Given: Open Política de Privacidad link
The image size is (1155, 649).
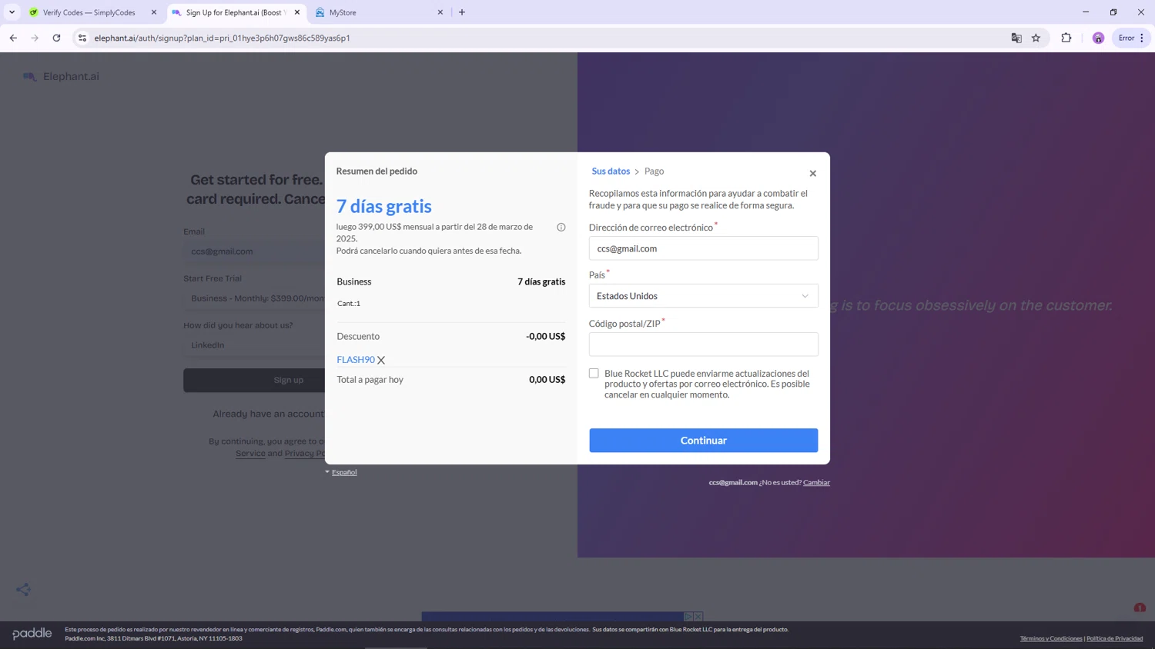Looking at the screenshot, I should coord(1114,639).
